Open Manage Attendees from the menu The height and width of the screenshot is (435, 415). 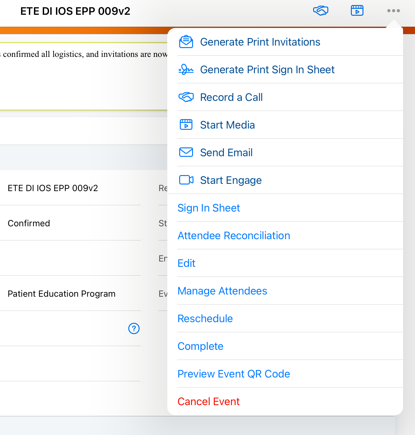click(x=222, y=291)
